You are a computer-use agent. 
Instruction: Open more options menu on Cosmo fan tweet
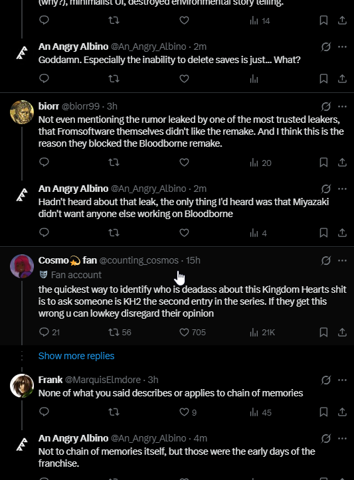[342, 260]
